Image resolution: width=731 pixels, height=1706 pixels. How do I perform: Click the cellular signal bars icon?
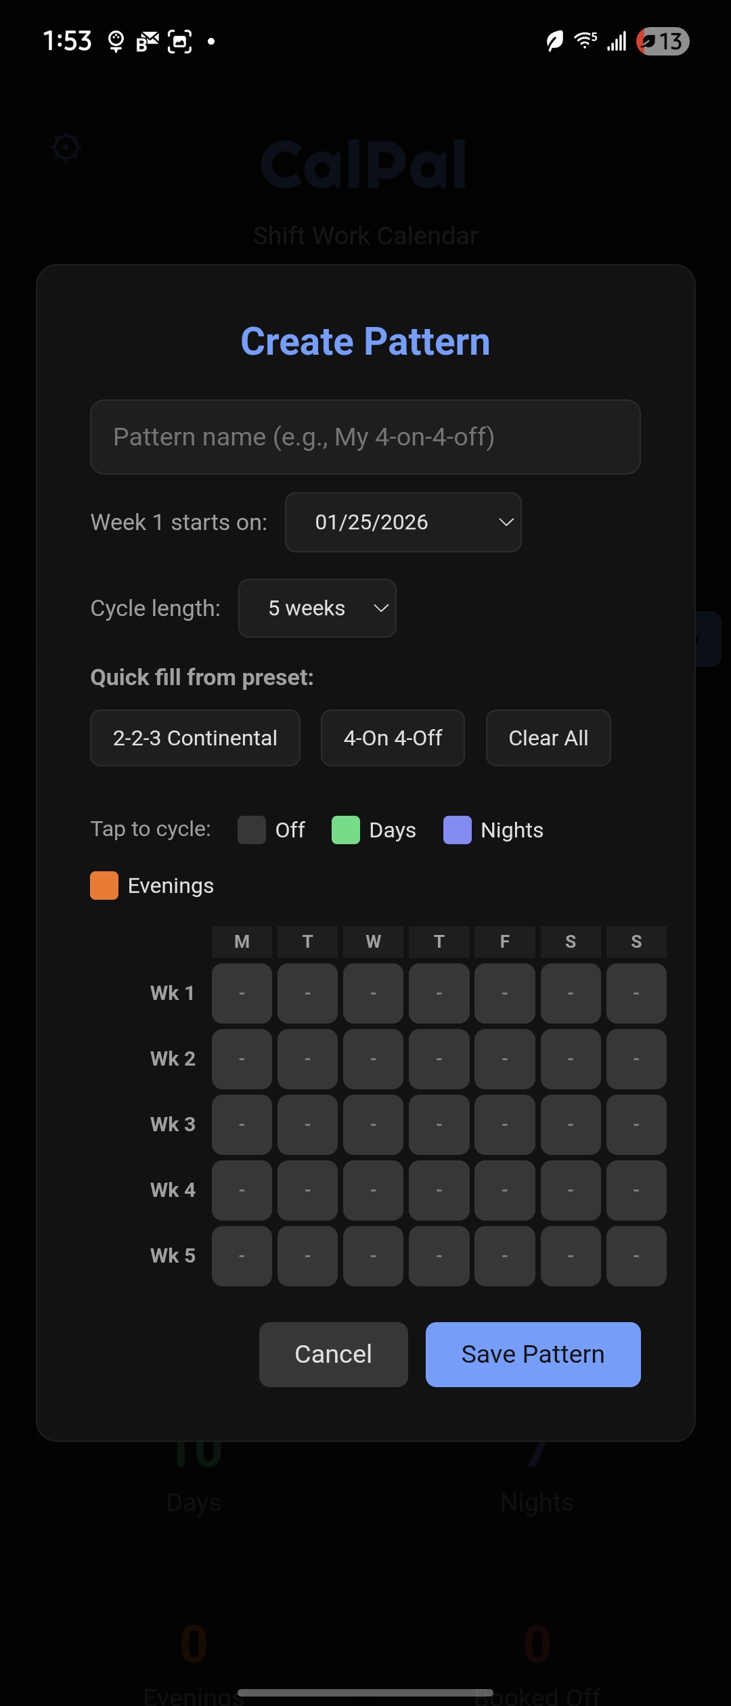(x=617, y=41)
